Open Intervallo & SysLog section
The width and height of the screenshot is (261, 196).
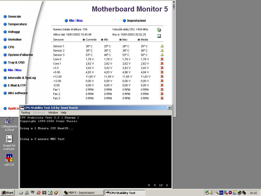pos(20,78)
